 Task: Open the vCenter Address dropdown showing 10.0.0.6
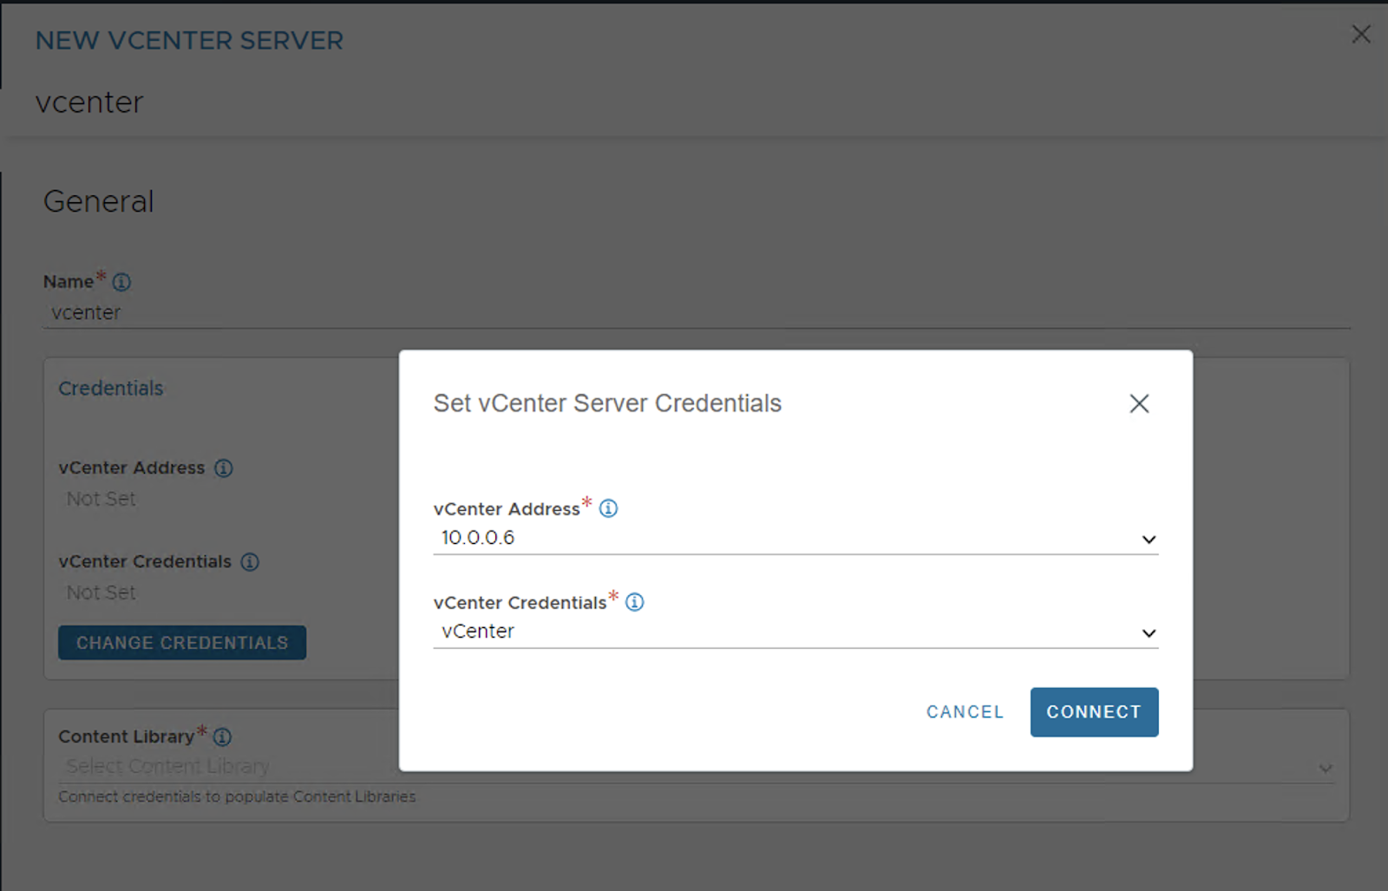coord(795,538)
